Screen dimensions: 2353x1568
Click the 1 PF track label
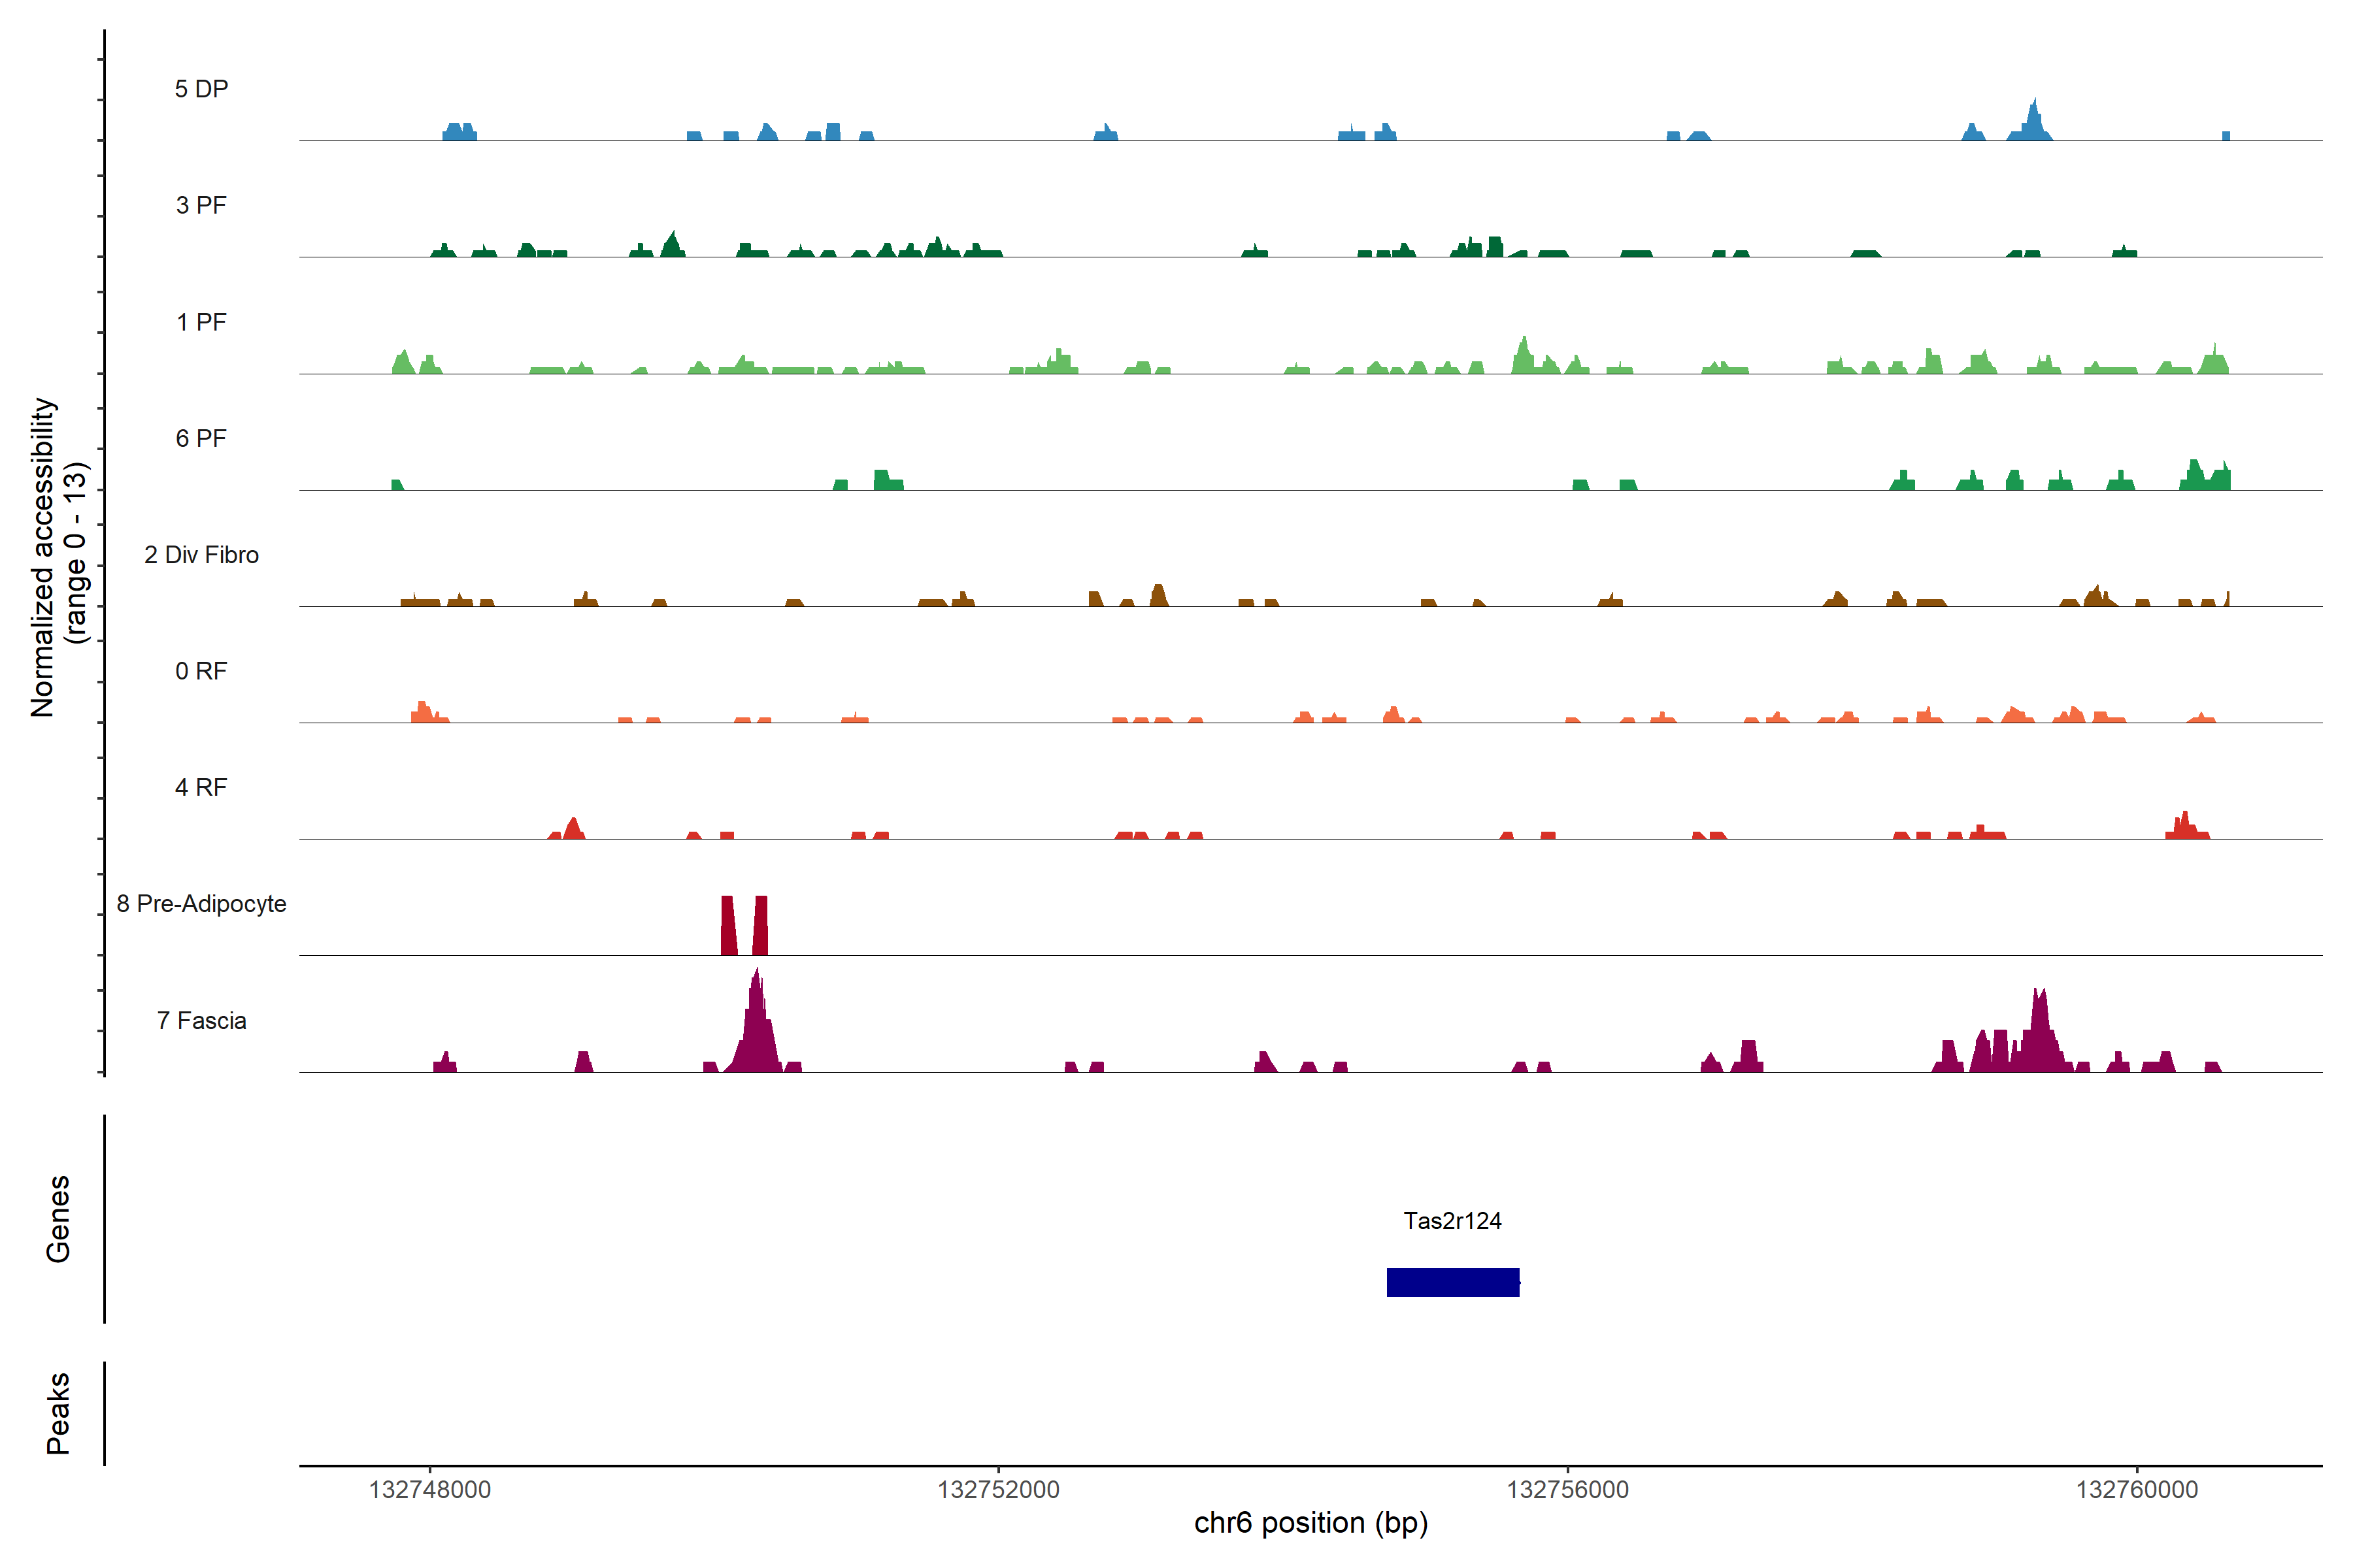click(x=201, y=322)
